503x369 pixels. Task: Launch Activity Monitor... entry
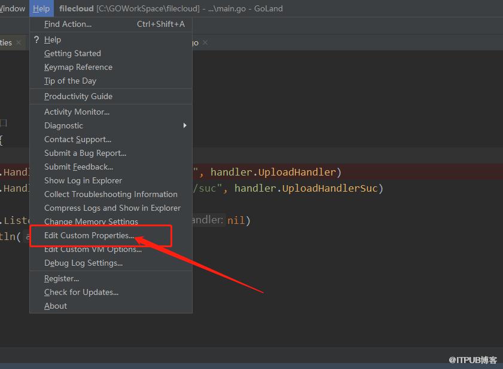(x=111, y=112)
